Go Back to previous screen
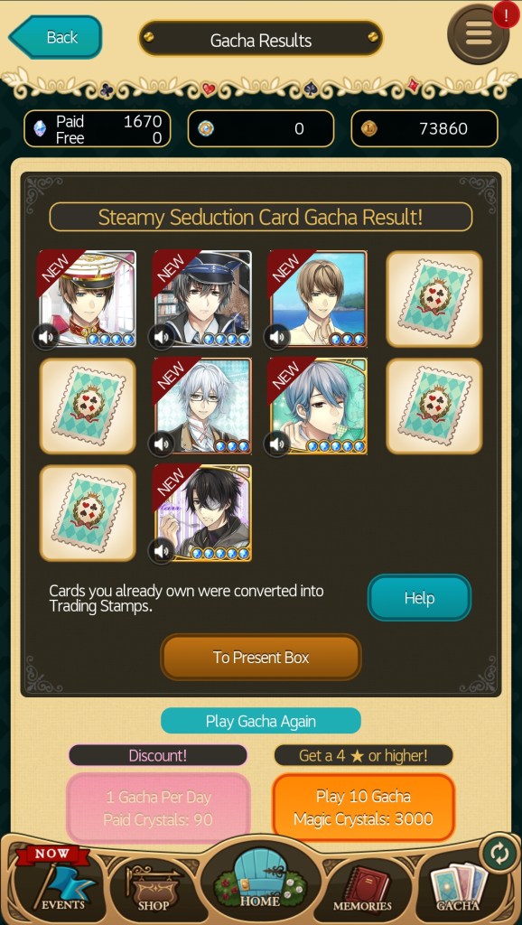522x925 pixels. [x=55, y=37]
